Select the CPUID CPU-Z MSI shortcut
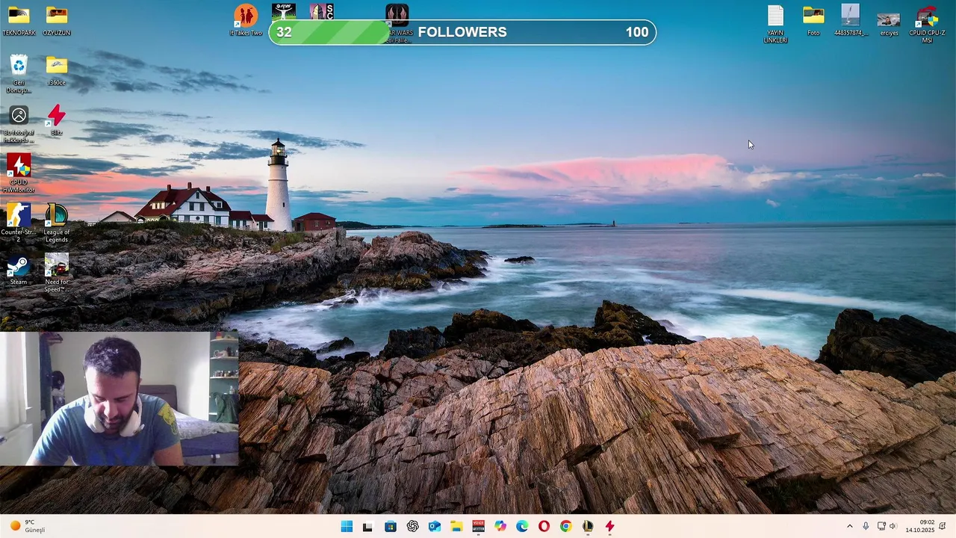956x538 pixels. [x=927, y=24]
